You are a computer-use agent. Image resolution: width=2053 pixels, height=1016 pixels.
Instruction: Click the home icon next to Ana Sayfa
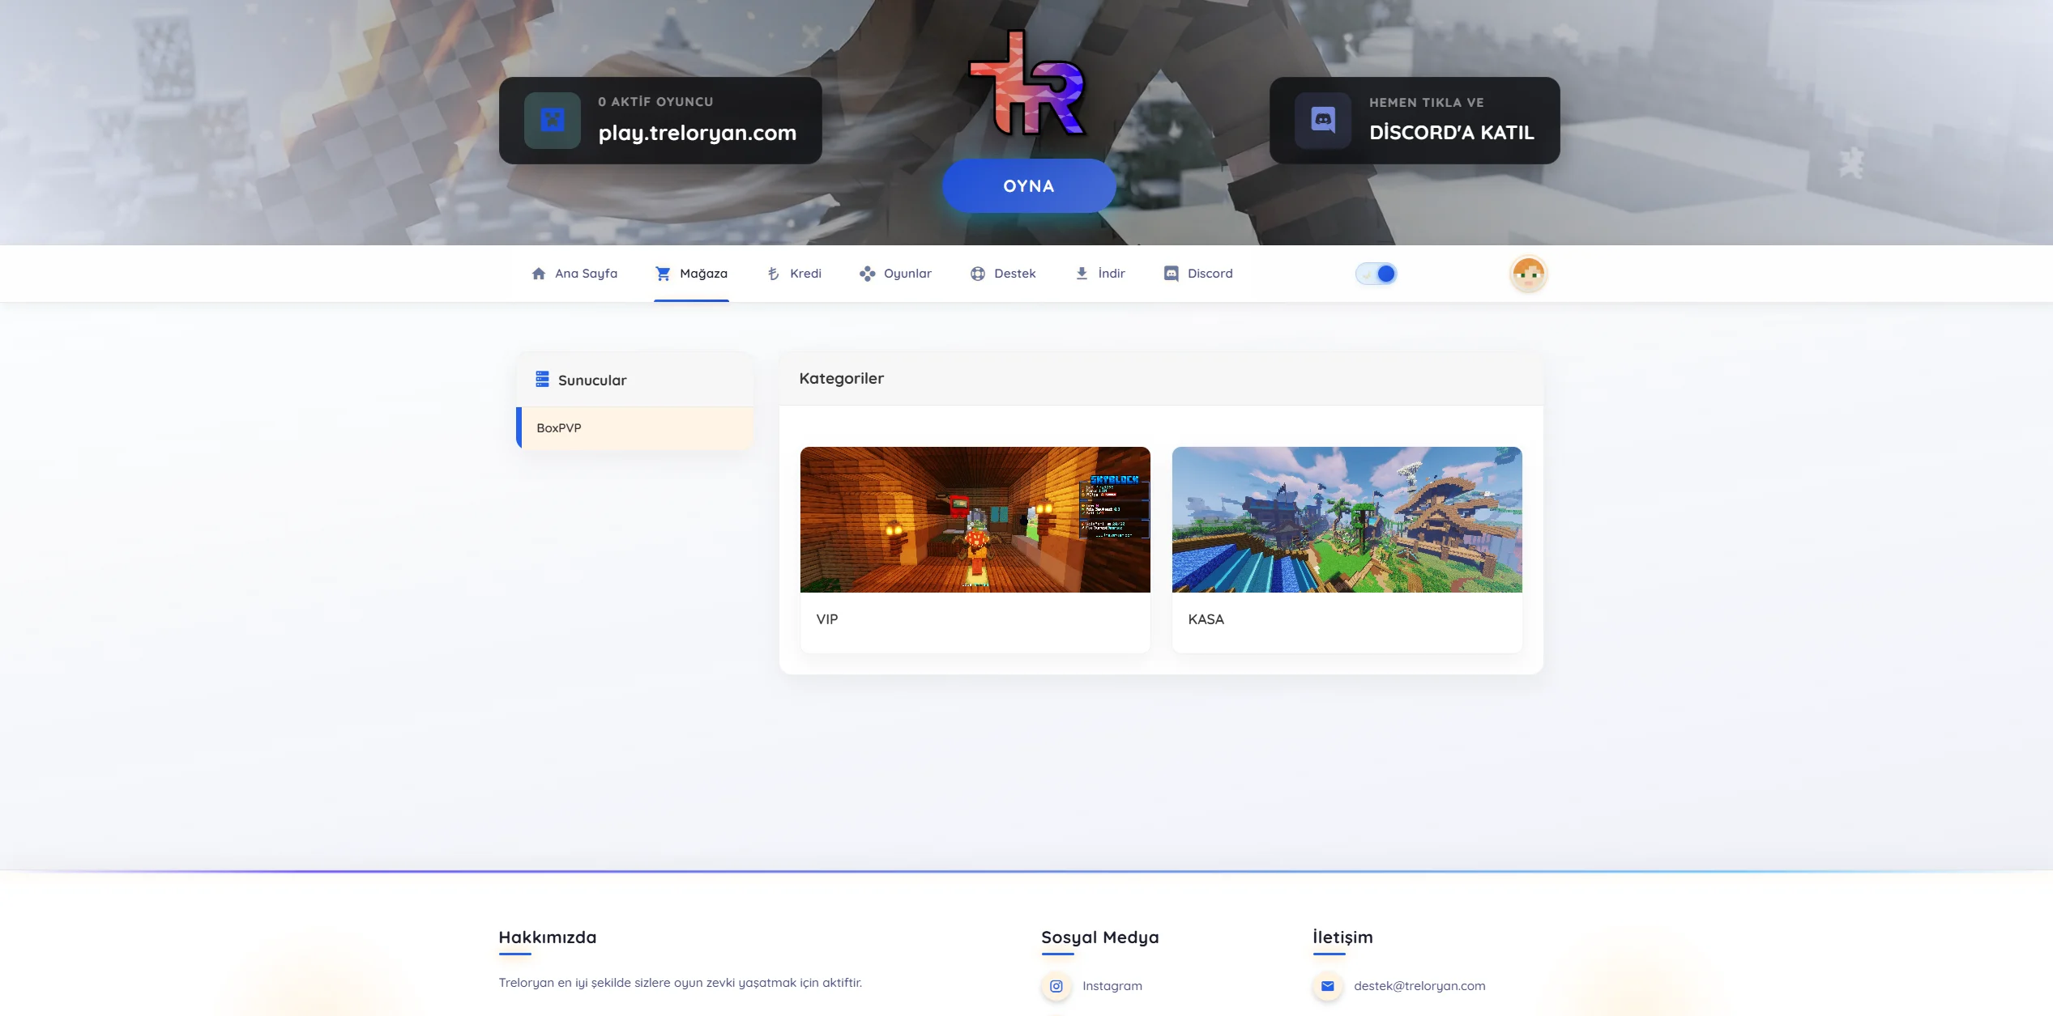click(x=539, y=274)
